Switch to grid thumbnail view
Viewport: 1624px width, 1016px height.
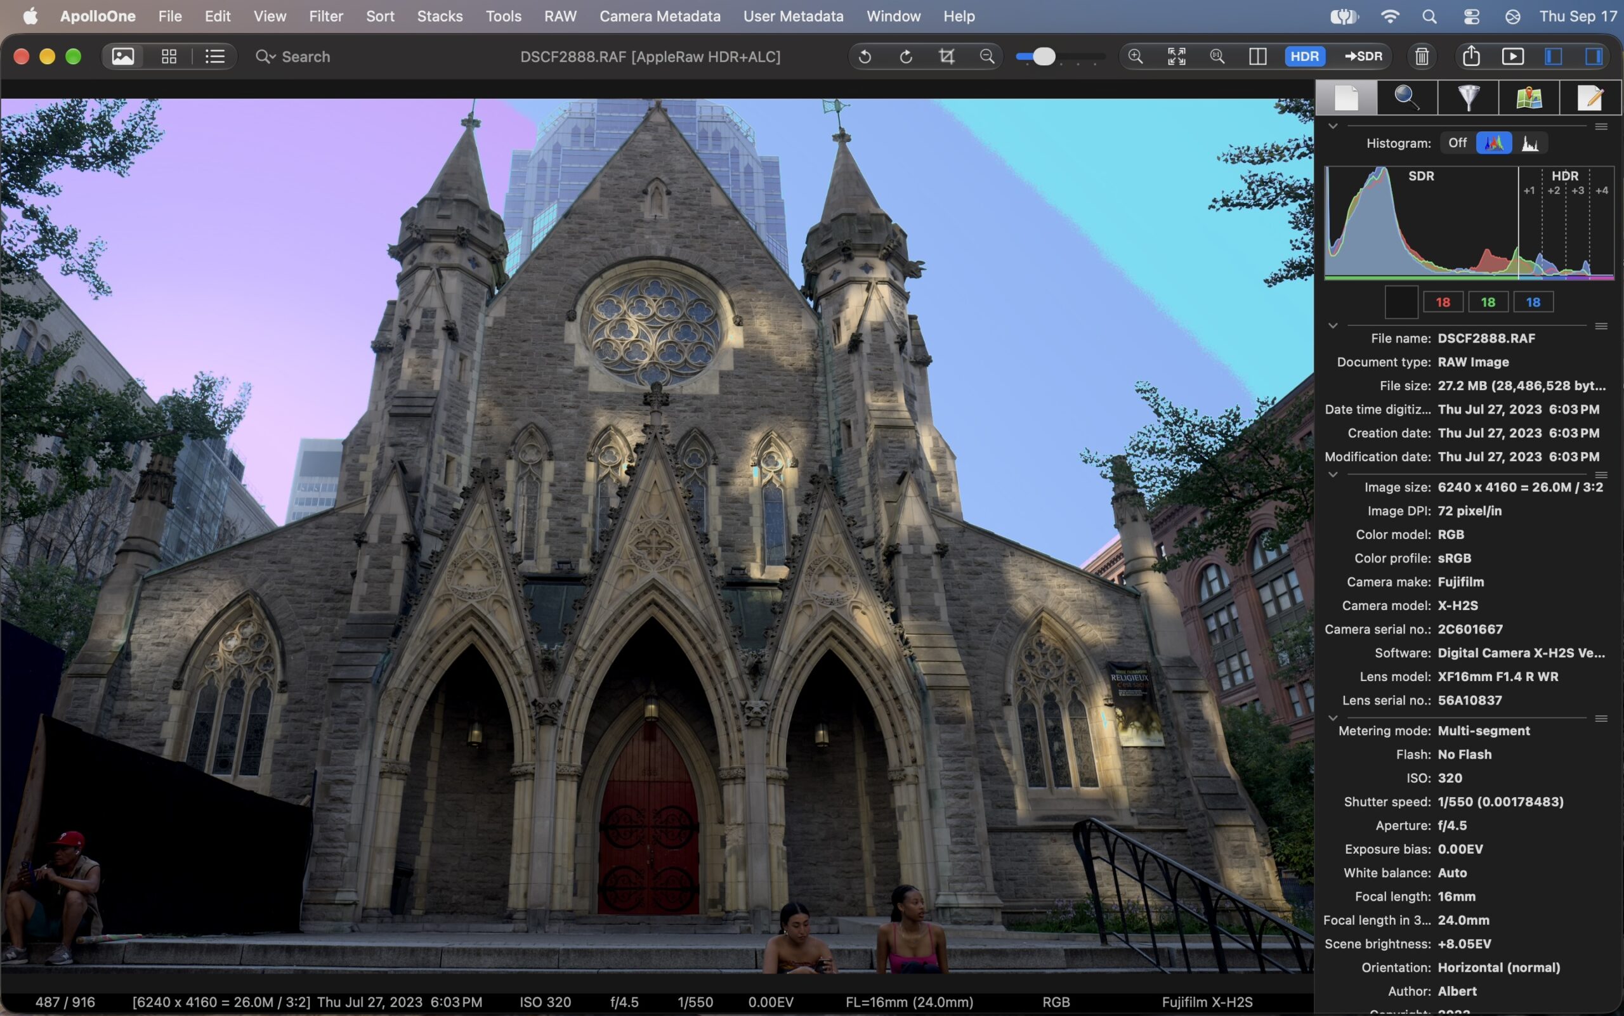[x=169, y=56]
